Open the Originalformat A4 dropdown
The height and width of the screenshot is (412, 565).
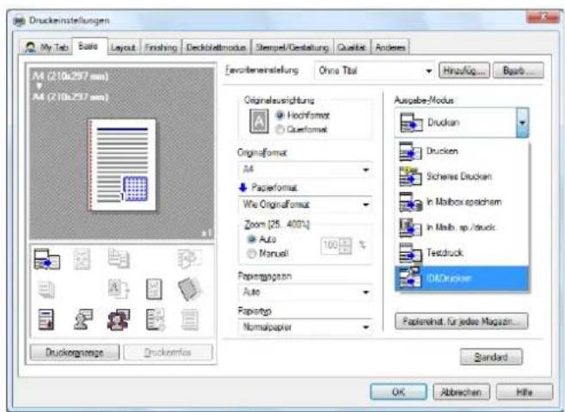click(x=304, y=169)
